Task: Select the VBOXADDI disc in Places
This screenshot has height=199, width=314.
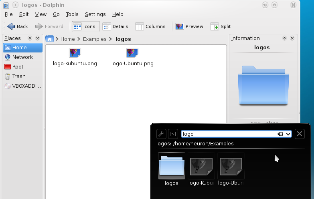Action: click(22, 86)
